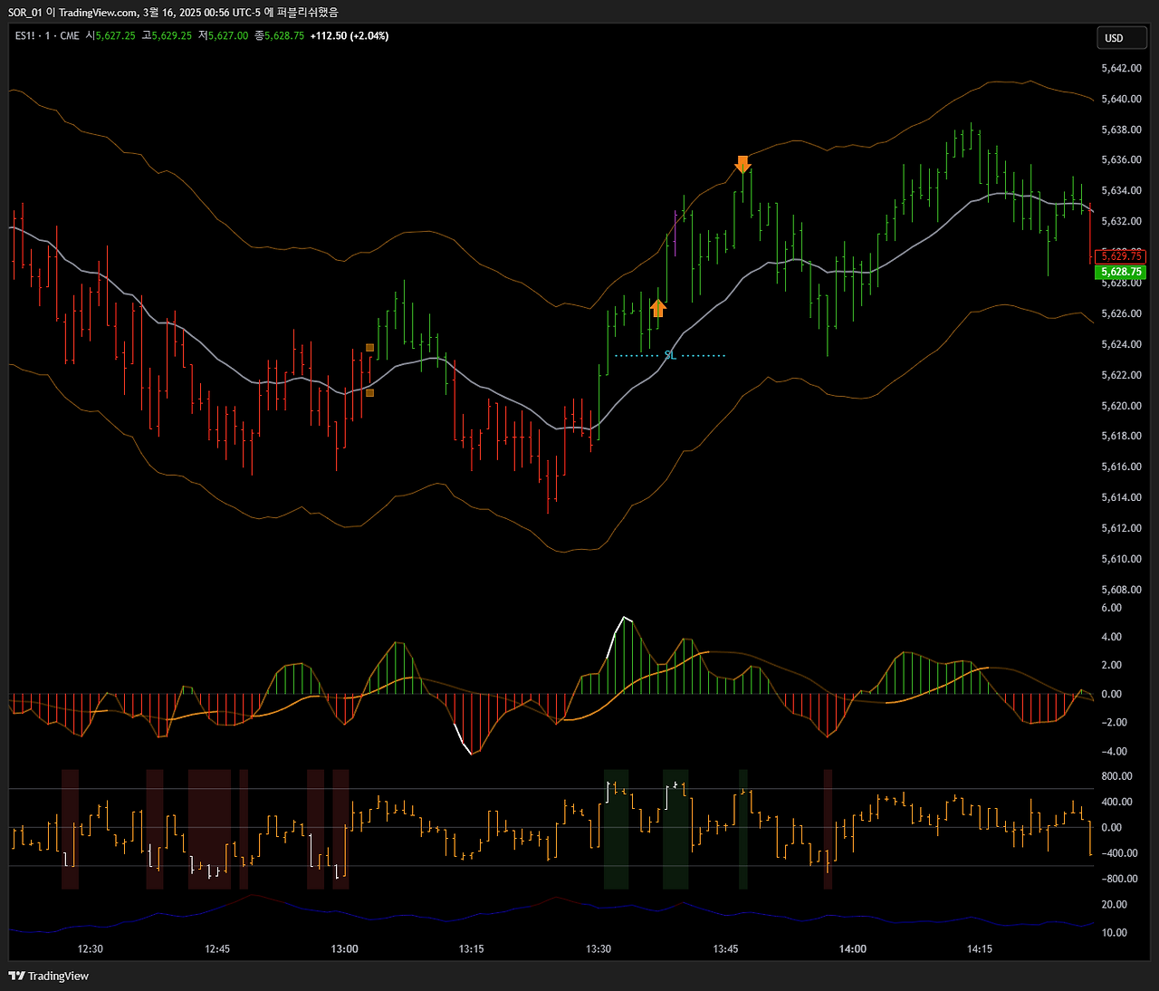Click the 6.00 oscillator scale label

coord(1111,608)
